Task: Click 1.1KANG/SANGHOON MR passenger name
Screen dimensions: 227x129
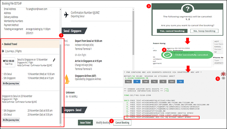Action: point(137,78)
